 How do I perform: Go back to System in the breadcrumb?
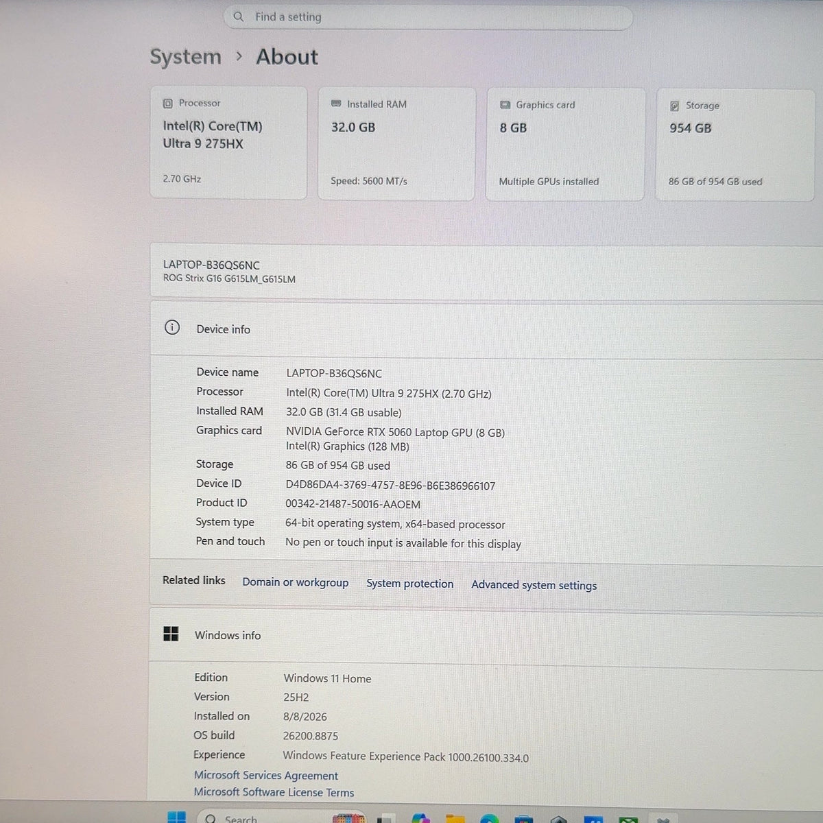[x=185, y=57]
